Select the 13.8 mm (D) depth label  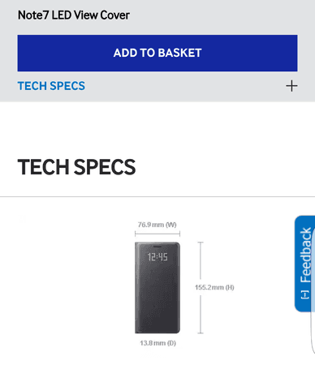click(157, 343)
